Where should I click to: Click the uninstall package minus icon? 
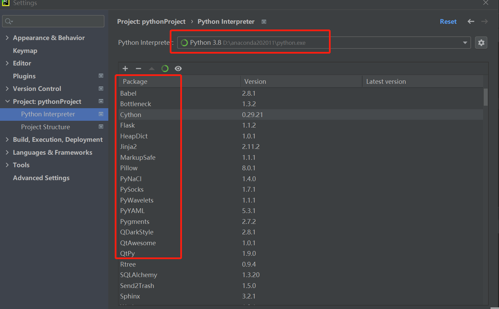point(138,69)
